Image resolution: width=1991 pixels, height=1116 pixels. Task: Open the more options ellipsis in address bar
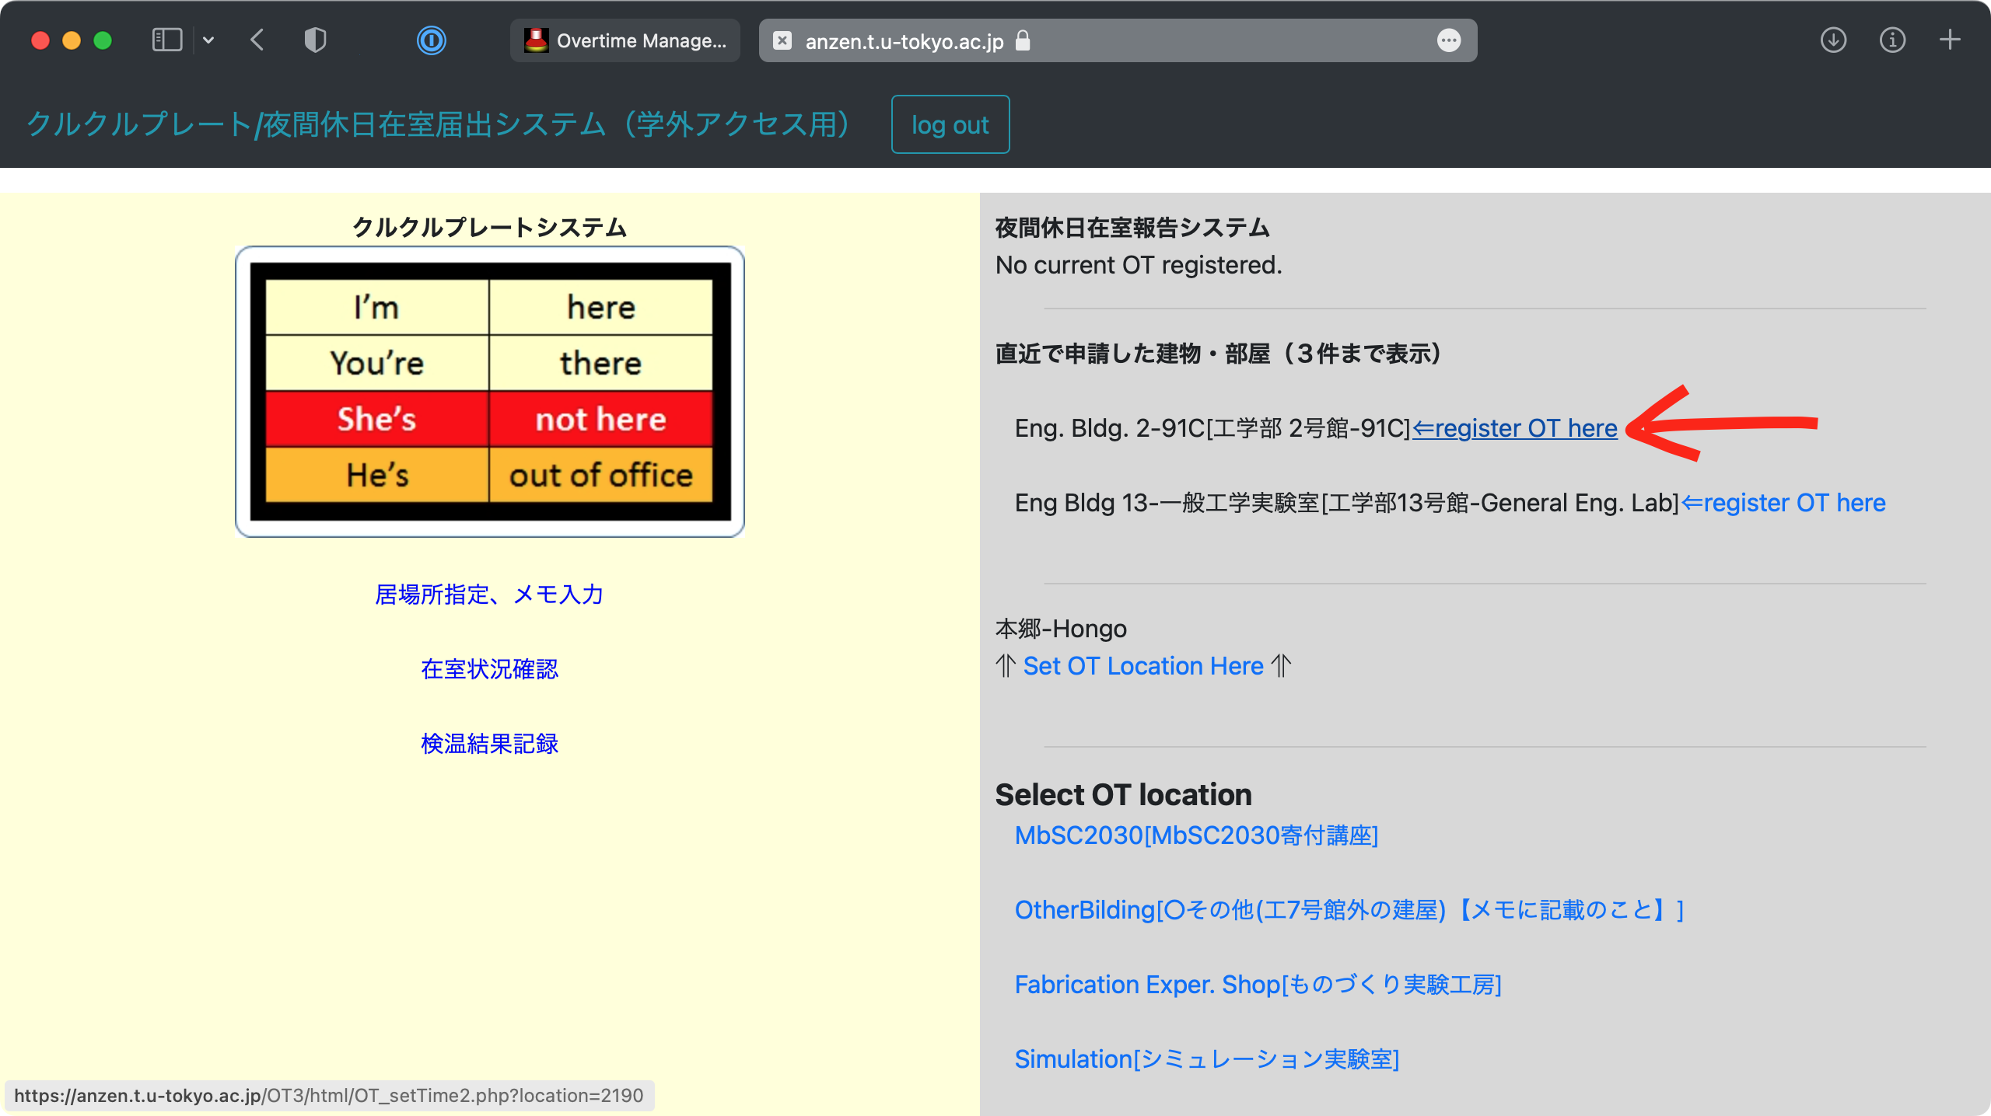[1450, 40]
